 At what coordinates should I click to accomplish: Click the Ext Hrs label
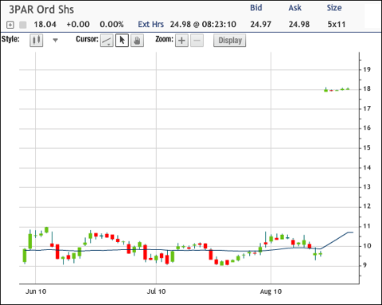coord(150,25)
